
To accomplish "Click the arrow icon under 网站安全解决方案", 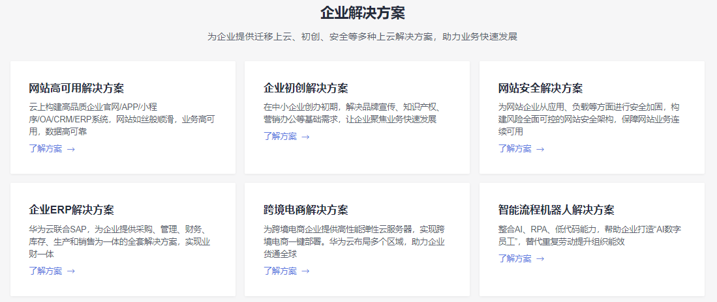I will (540, 149).
